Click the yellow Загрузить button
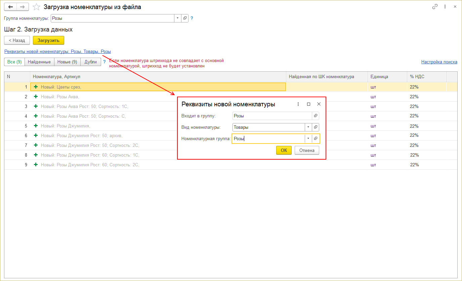Image resolution: width=462 pixels, height=281 pixels. [x=48, y=40]
